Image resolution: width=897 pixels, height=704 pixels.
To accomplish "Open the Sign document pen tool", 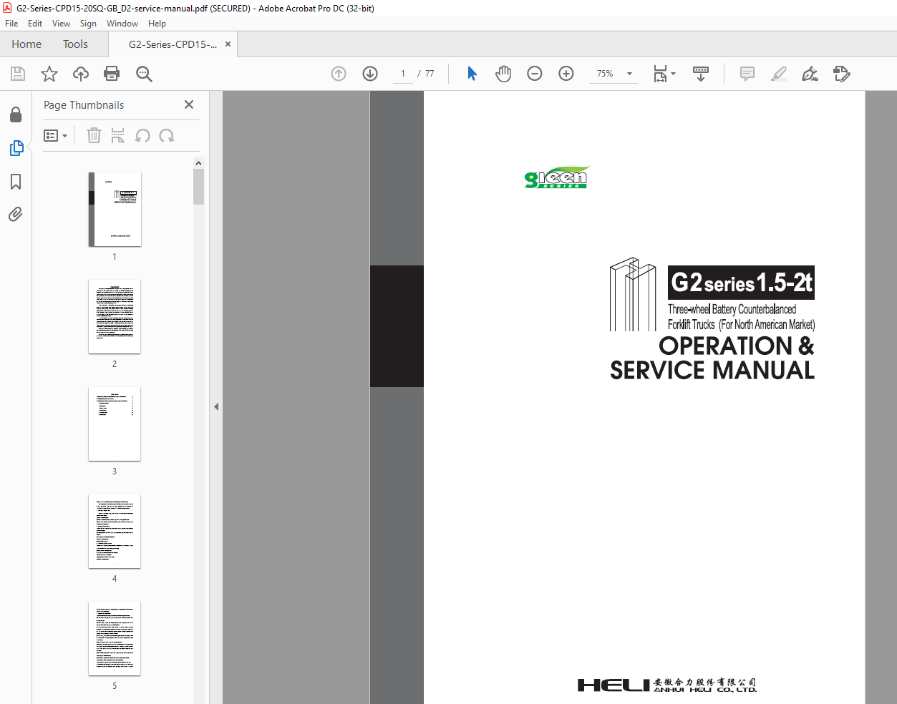I will pos(810,74).
